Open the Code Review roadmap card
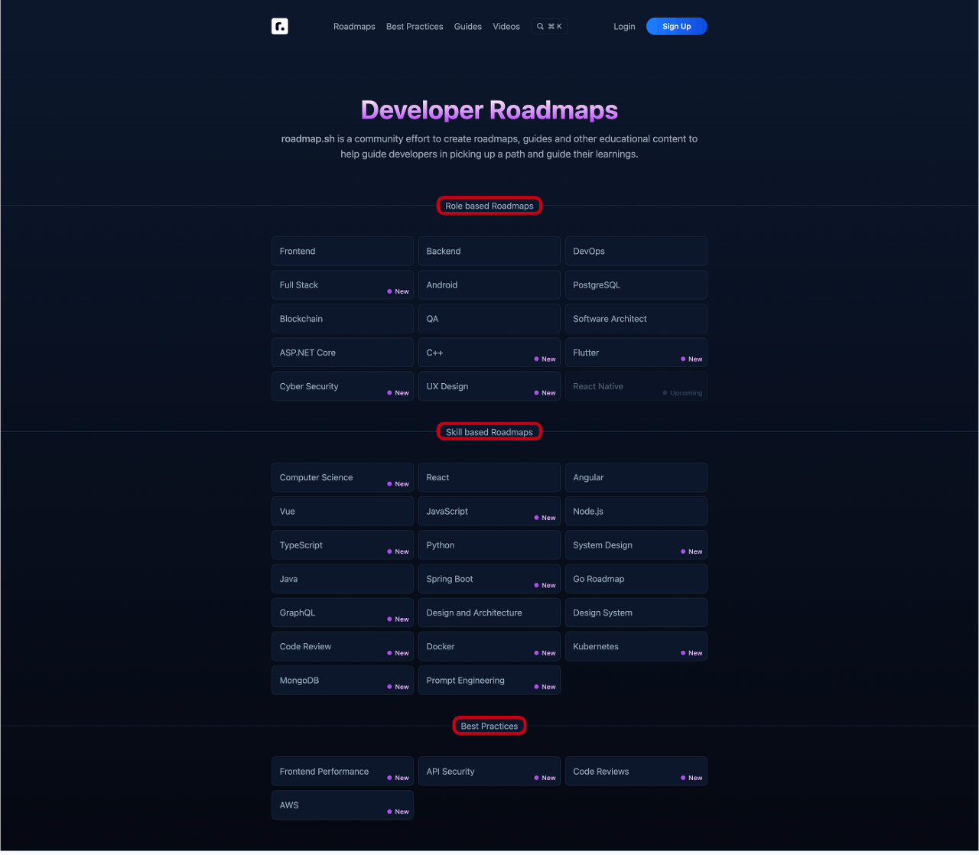Screen dimensions: 979x855 click(343, 646)
